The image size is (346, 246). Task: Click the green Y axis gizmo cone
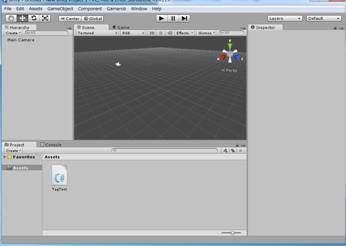coord(230,47)
